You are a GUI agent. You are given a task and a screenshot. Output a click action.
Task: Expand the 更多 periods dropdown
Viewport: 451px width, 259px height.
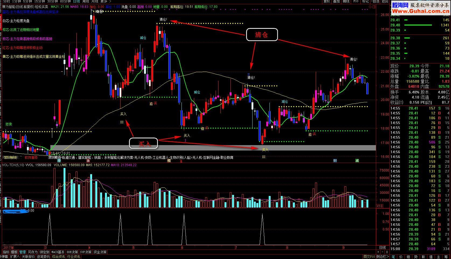pos(106,1)
